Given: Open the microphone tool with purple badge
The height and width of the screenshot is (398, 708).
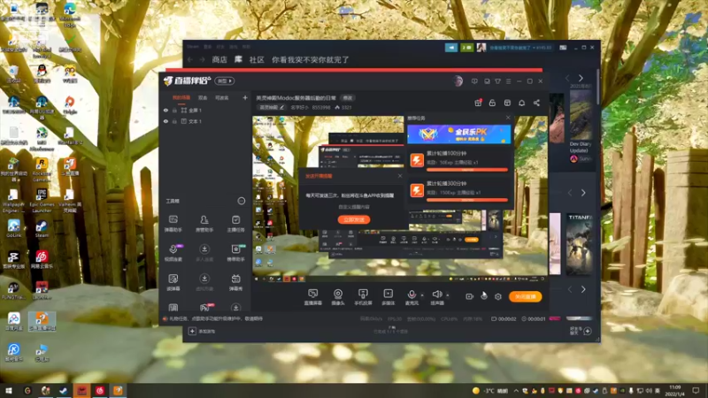Looking at the screenshot, I should pos(173,253).
